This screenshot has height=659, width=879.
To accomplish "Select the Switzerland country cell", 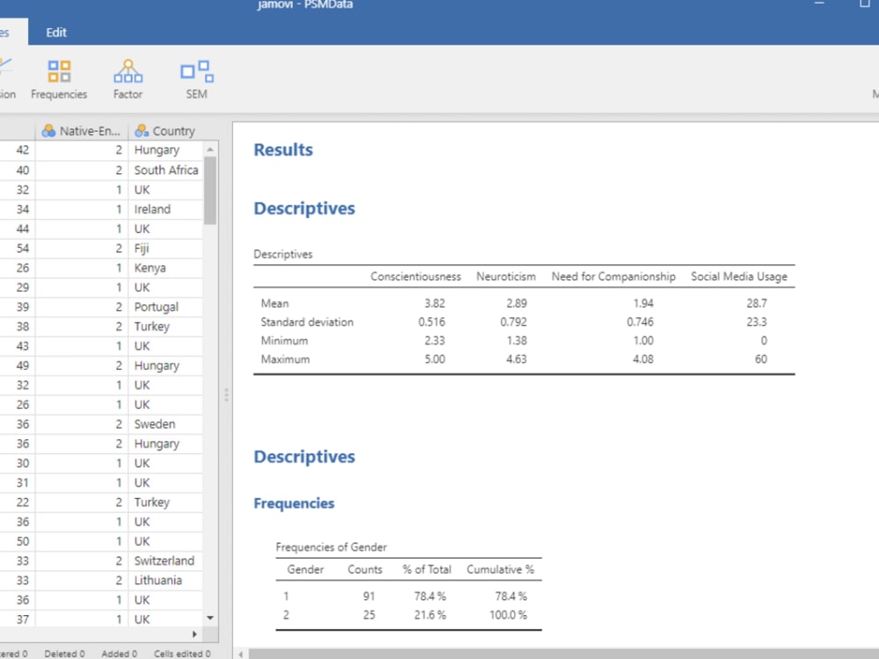I will coord(166,561).
